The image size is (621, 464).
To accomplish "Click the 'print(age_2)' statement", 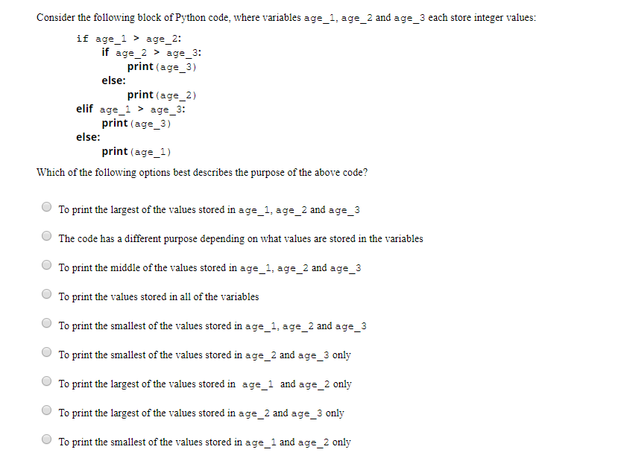I will coord(162,95).
